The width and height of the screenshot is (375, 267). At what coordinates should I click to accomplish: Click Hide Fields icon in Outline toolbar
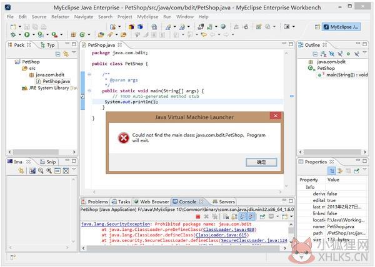coord(332,54)
